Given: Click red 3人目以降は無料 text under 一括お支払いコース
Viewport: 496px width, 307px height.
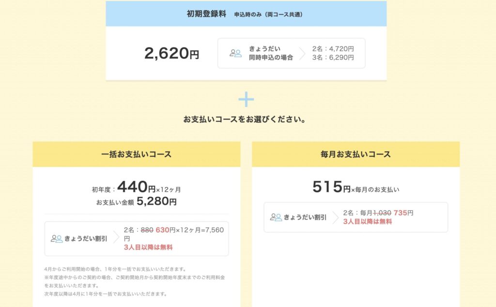Looking at the screenshot, I should pos(148,247).
